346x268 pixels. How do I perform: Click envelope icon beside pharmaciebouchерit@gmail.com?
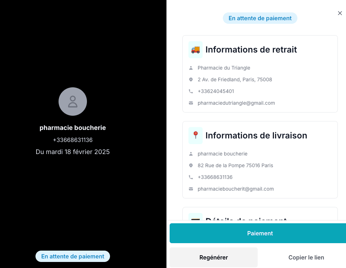(x=191, y=189)
